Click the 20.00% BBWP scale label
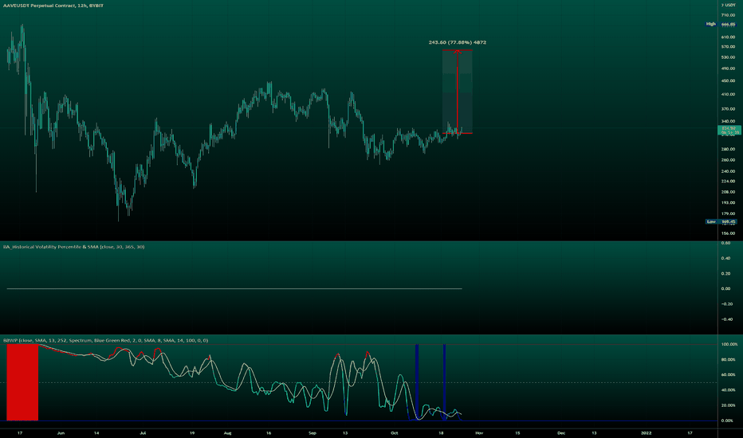The height and width of the screenshot is (438, 743). (x=728, y=405)
